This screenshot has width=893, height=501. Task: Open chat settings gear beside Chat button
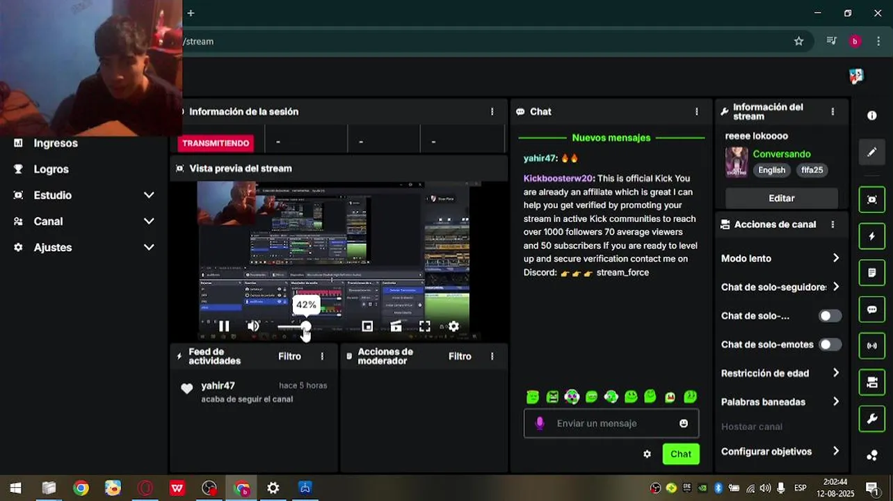pyautogui.click(x=647, y=454)
